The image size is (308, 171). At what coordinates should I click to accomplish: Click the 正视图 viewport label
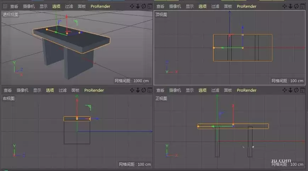click(161, 98)
